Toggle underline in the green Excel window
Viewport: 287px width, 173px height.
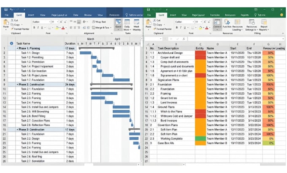184,27
